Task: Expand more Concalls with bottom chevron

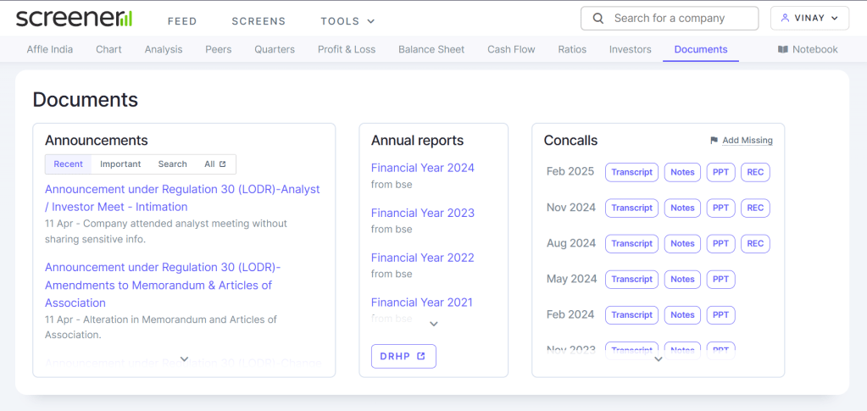Action: (658, 359)
